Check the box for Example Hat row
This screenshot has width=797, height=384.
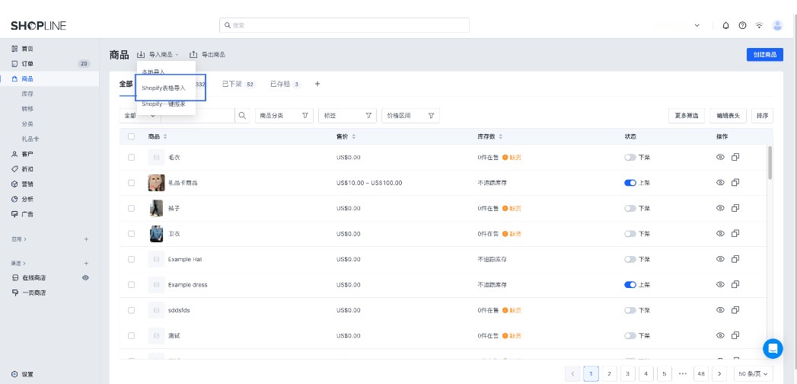pyautogui.click(x=132, y=259)
